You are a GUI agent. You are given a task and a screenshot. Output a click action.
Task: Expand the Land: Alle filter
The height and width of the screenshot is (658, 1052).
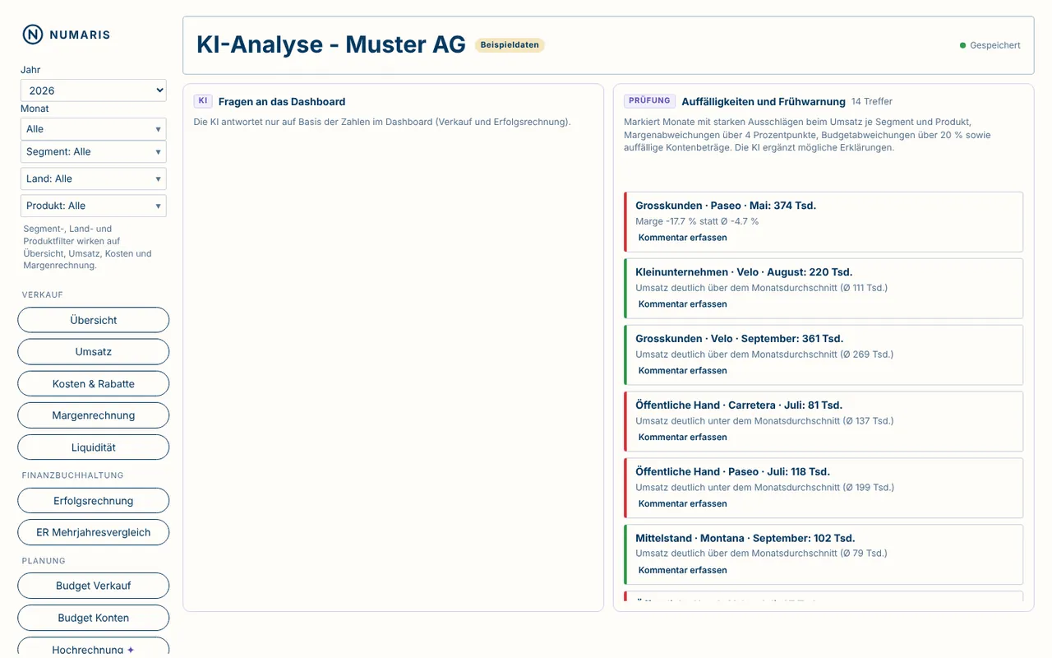[94, 179]
